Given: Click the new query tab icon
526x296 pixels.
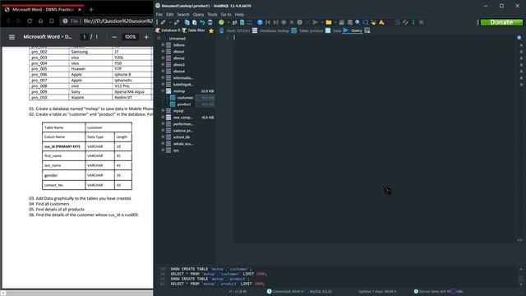Looking at the screenshot, I should pos(367,30).
